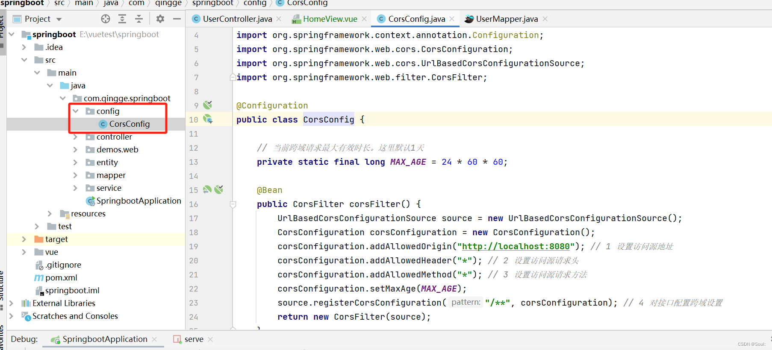Expand the controller package folder
772x350 pixels.
click(x=75, y=137)
